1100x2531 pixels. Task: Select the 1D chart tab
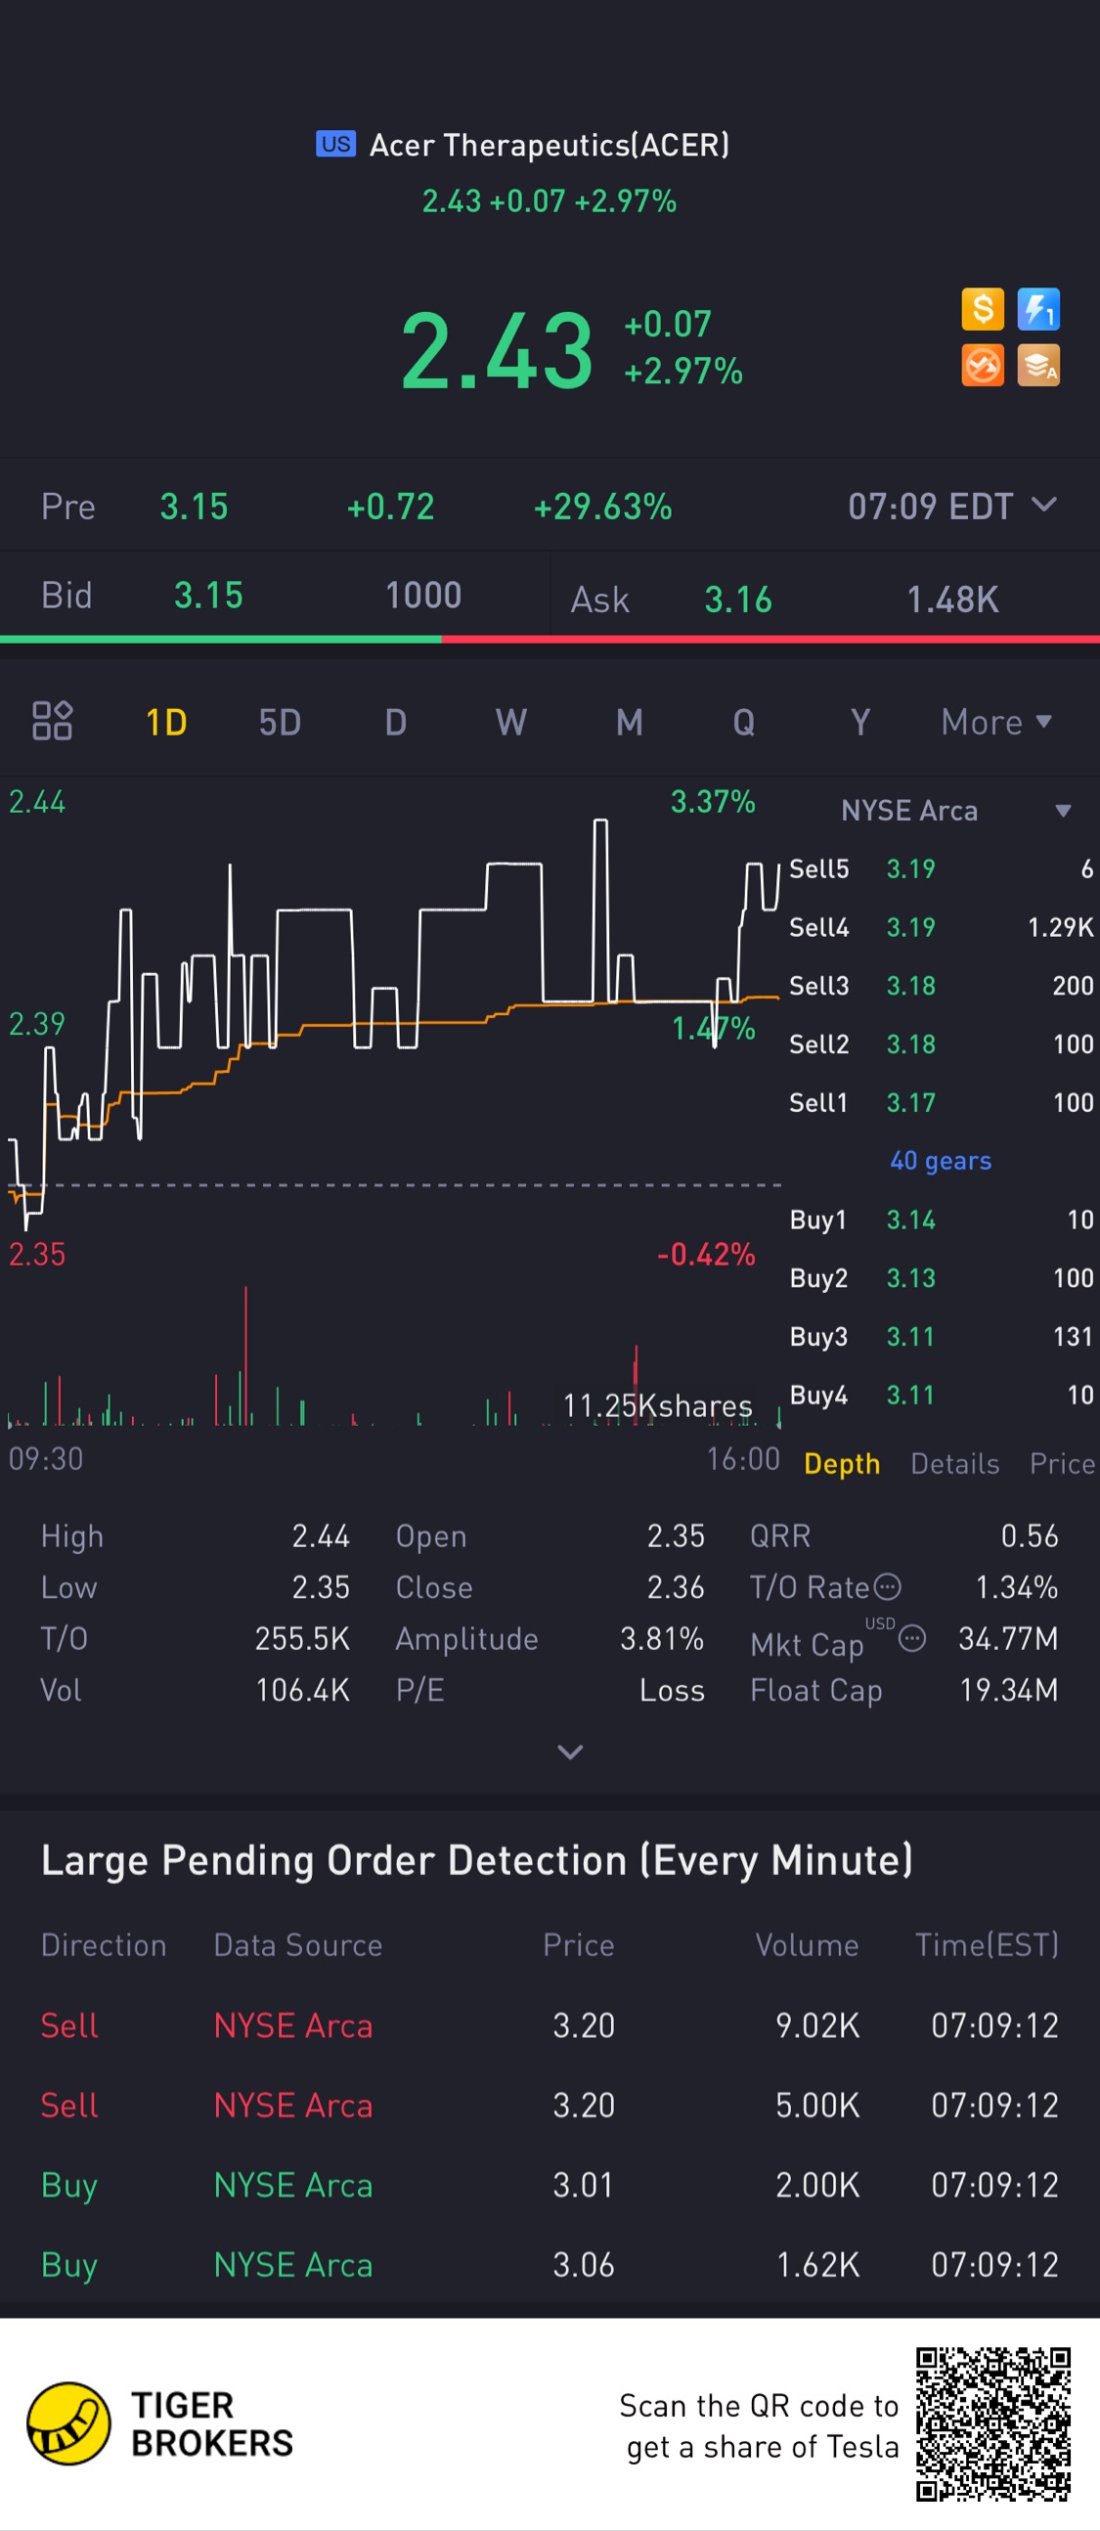[x=166, y=722]
